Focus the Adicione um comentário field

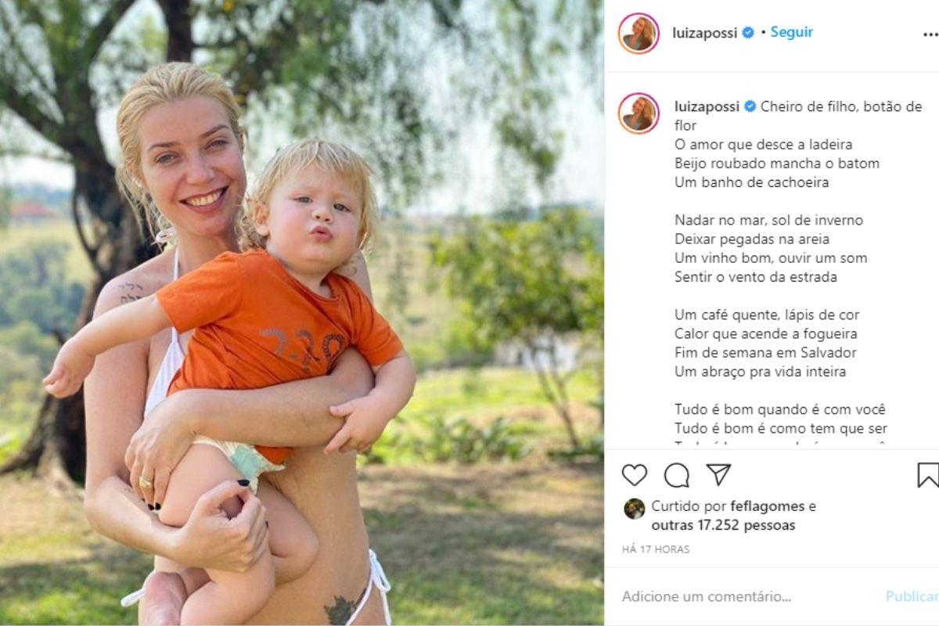[707, 596]
